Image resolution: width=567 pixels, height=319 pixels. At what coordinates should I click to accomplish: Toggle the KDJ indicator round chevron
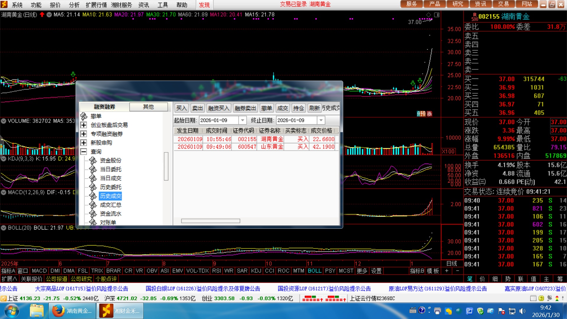[x=4, y=159]
